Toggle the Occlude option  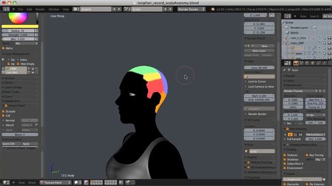coord(9,112)
